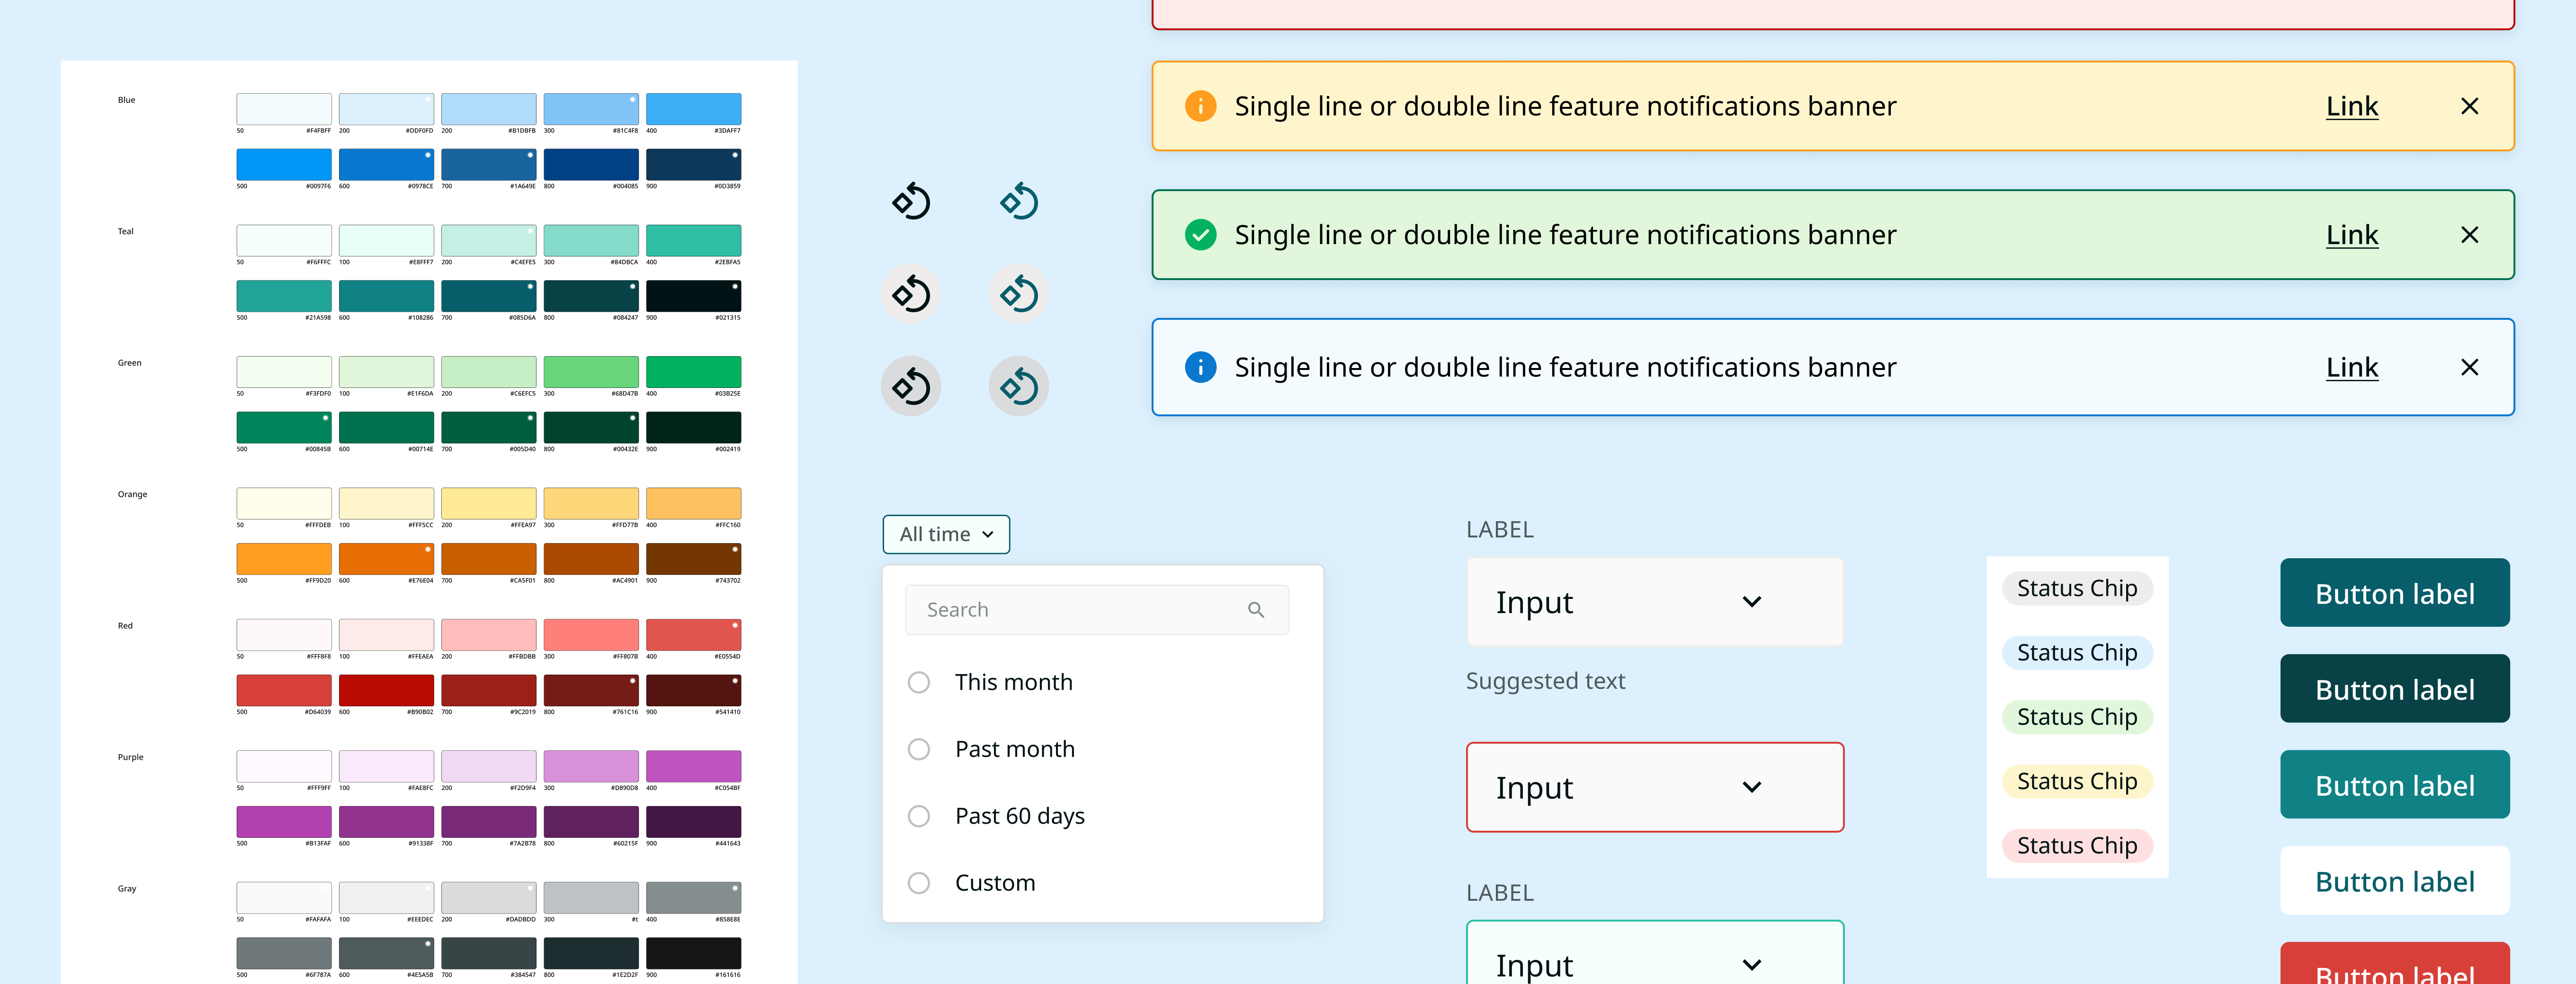Pick the Gray 900 swatch #161616
Screen dimensions: 2576x984
pos(693,953)
